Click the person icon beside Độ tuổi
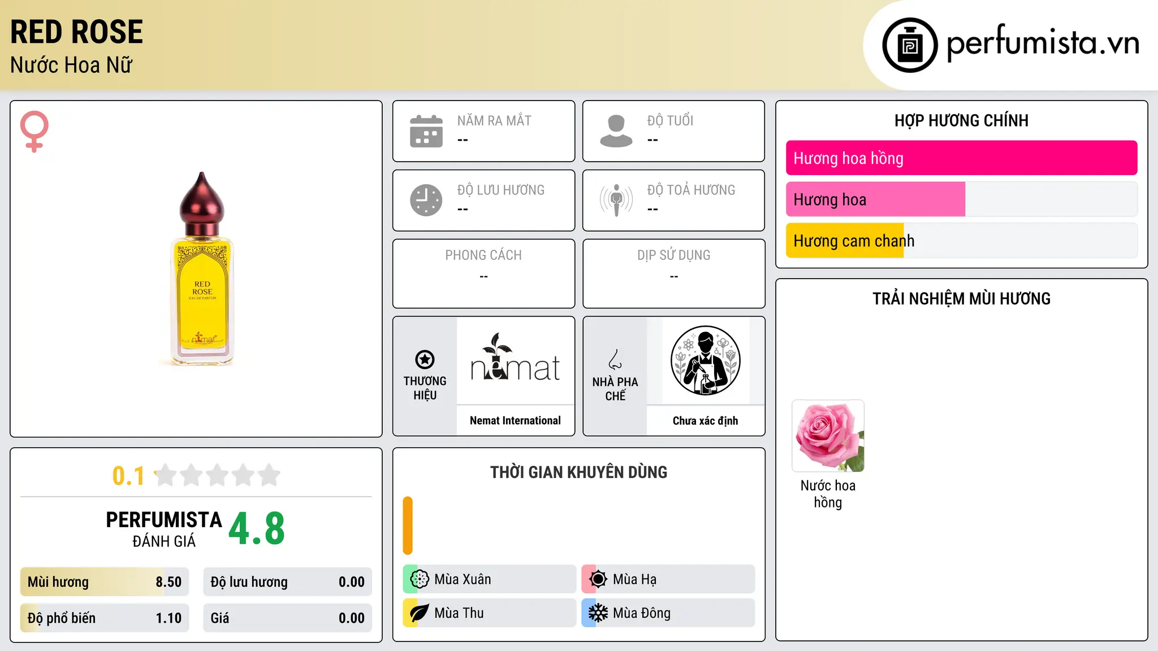The height and width of the screenshot is (651, 1158). [616, 131]
